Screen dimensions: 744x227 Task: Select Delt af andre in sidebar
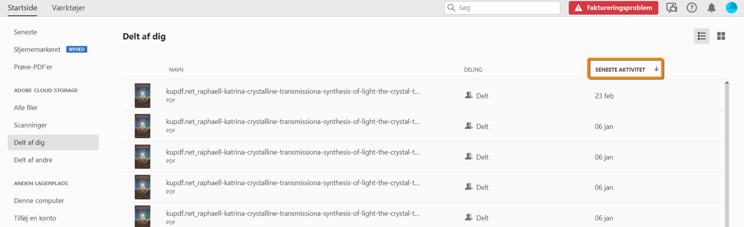click(33, 160)
